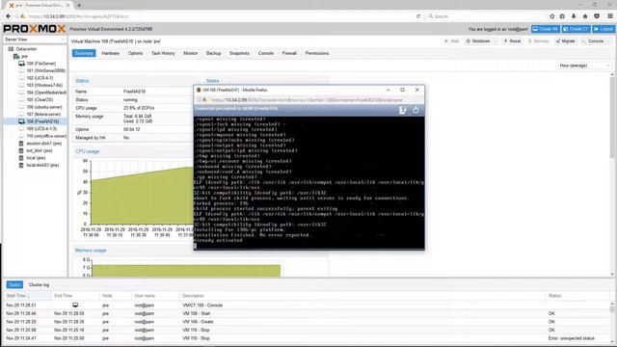The width and height of the screenshot is (617, 347).
Task: Select VM 100 (FileServer) in the tree
Action: (x=41, y=64)
